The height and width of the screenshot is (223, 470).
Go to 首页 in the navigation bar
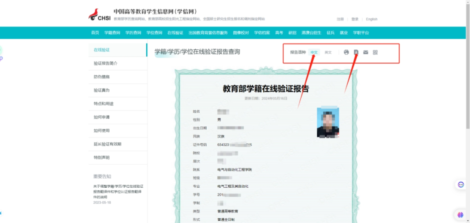95,33
